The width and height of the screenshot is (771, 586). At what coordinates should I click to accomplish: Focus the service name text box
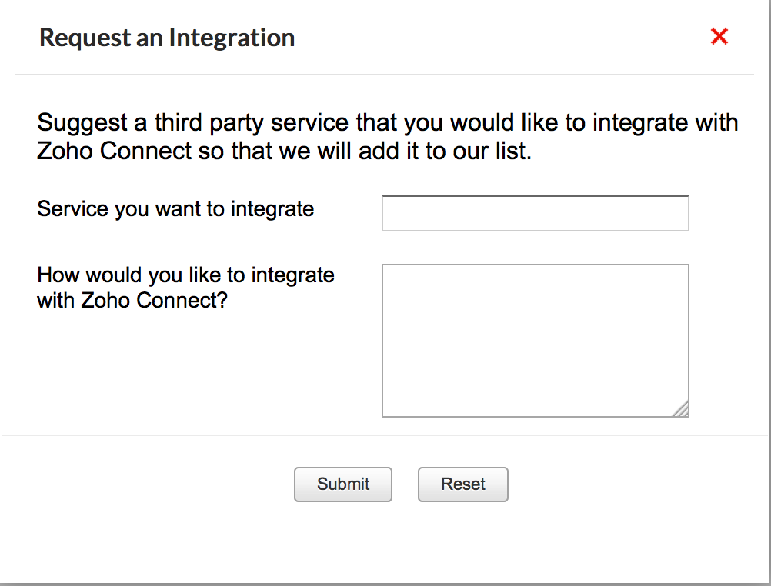535,213
